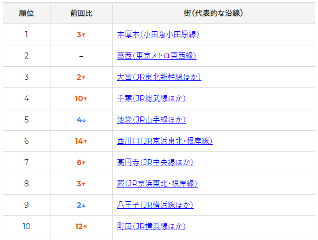The height and width of the screenshot is (240, 318).
Task: Click rank number 5 in 池袋 row
Action: point(26,120)
